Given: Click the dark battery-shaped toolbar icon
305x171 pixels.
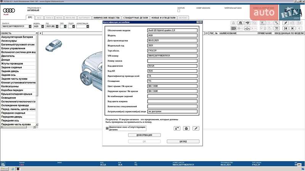Looking at the screenshot, I should [x=234, y=28].
